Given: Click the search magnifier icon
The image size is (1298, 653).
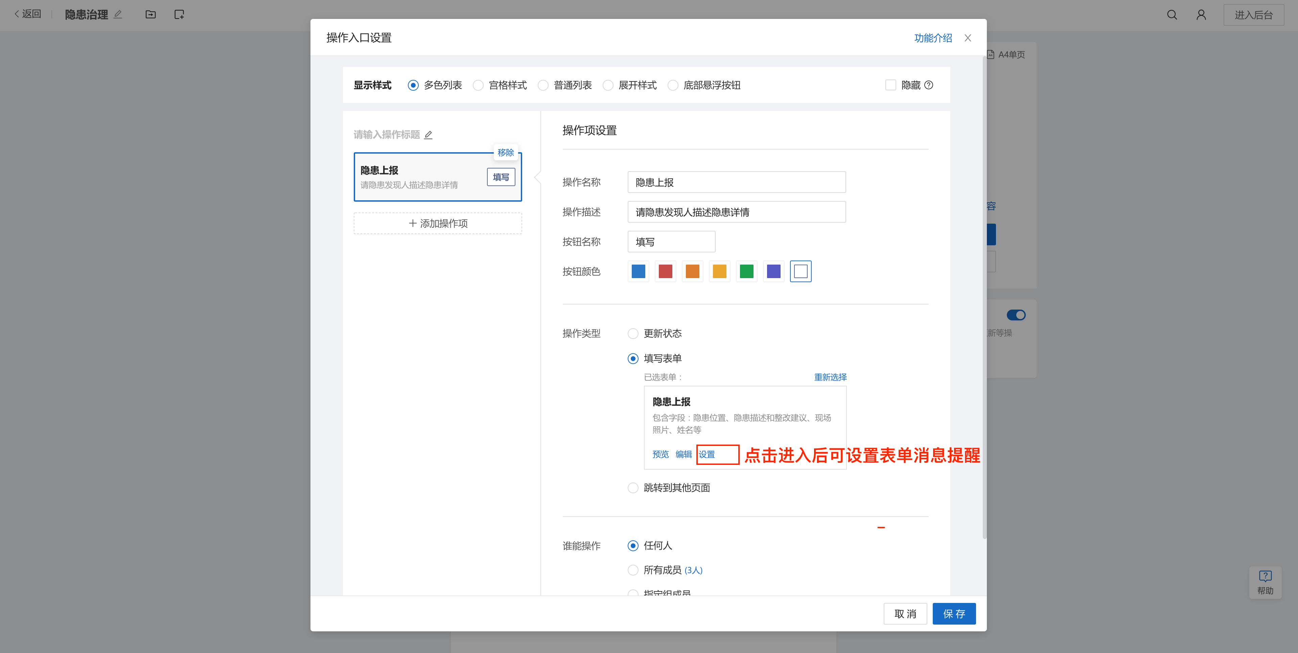Looking at the screenshot, I should [1172, 15].
